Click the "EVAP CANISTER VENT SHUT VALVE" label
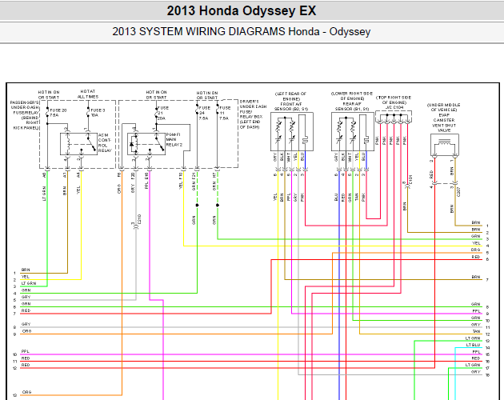Image resolution: width=504 pixels, height=400 pixels. [444, 122]
